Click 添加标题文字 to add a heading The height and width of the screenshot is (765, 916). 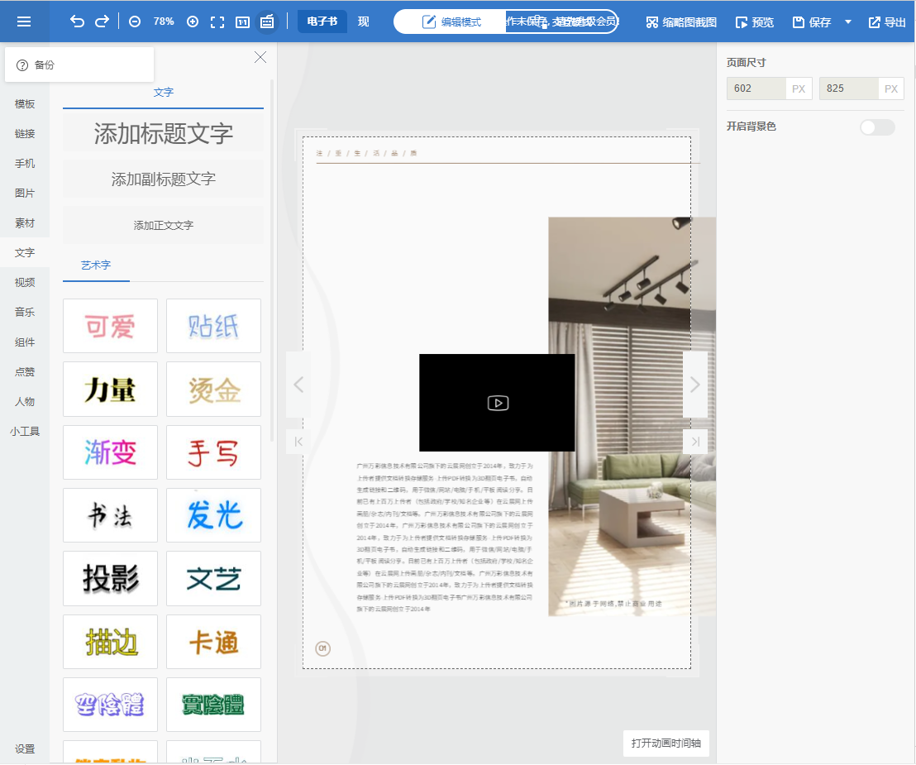pyautogui.click(x=164, y=134)
